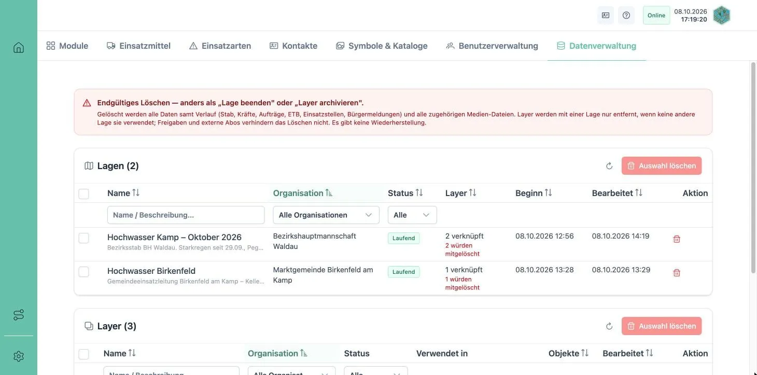Click Auswahl löschen in the Layer section
Image resolution: width=757 pixels, height=375 pixels.
(662, 326)
